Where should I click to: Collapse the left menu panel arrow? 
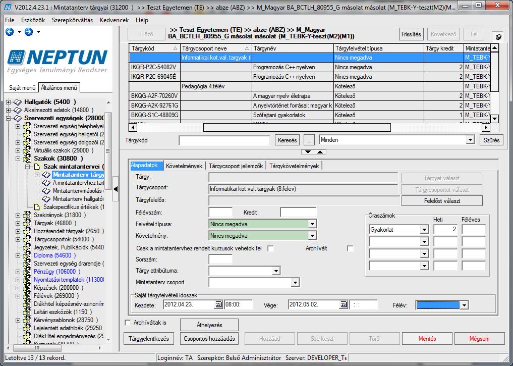pos(116,189)
